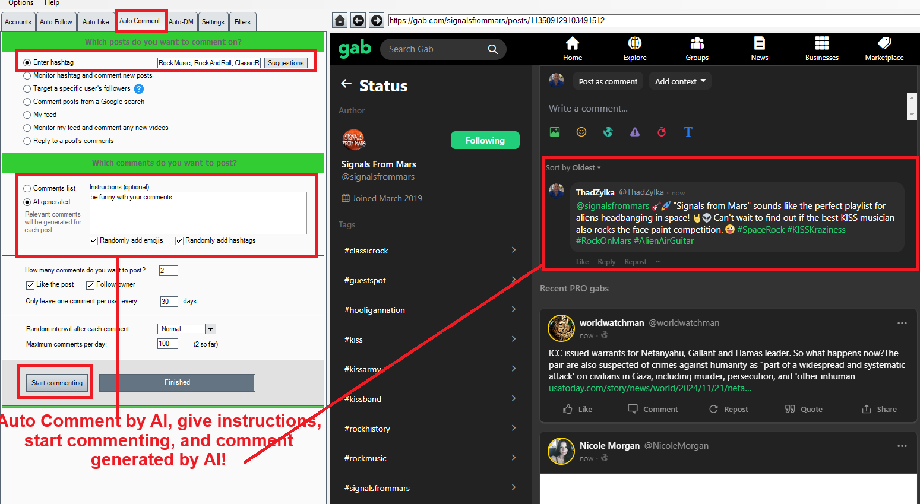Expand #guestspot tag chevron
This screenshot has height=504, width=920.
514,280
